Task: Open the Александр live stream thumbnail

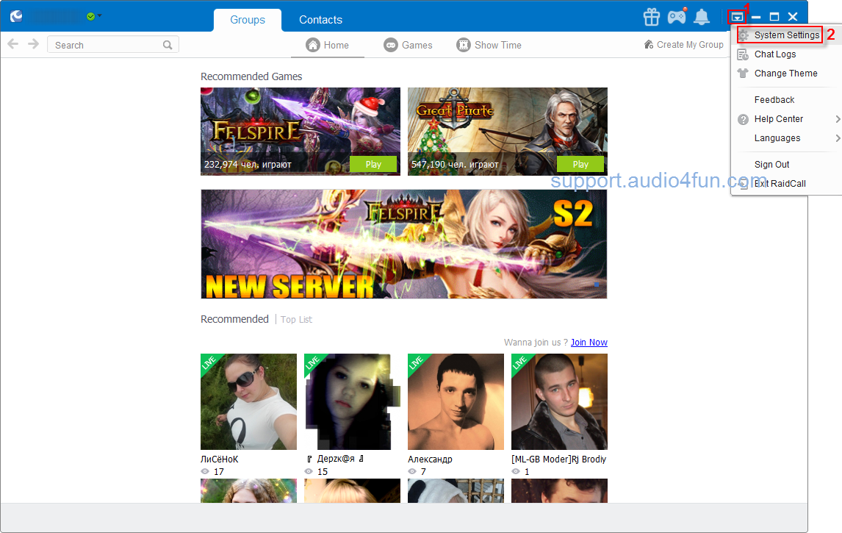Action: (456, 401)
